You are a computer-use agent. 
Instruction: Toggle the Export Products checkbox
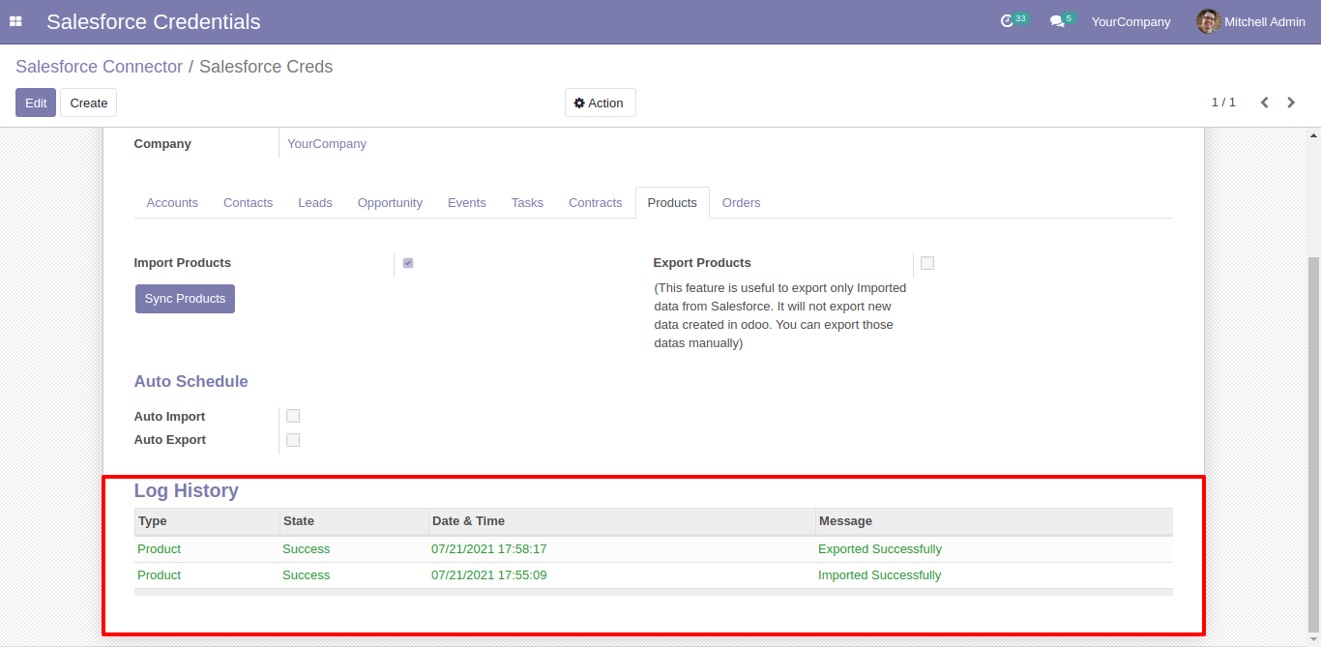[x=927, y=263]
